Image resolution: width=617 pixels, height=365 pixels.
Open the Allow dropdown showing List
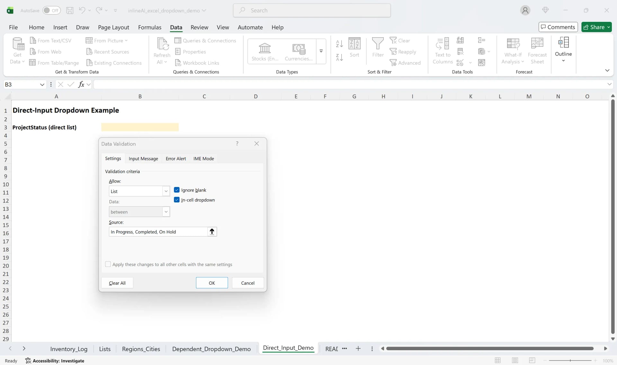tap(166, 191)
